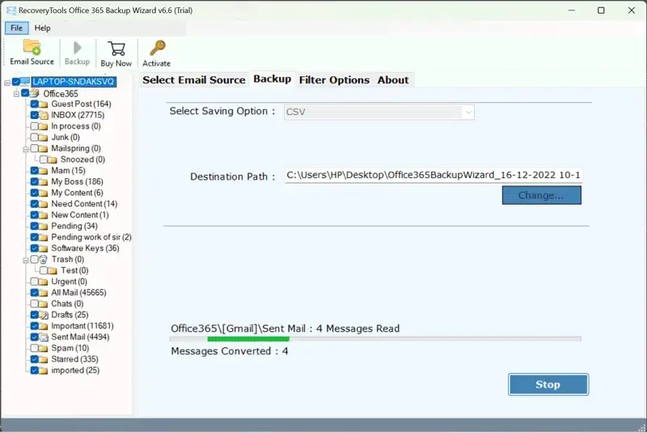Click the Pending folder icon
Image resolution: width=647 pixels, height=433 pixels.
tap(44, 226)
